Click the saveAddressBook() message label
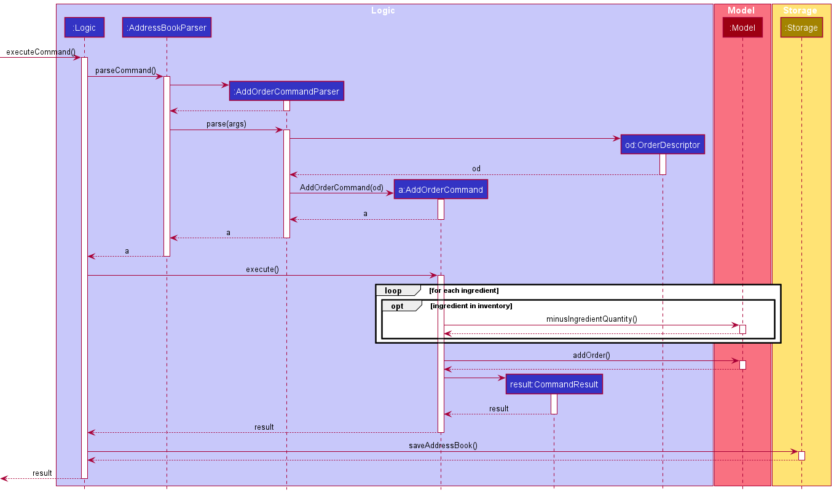 (444, 445)
